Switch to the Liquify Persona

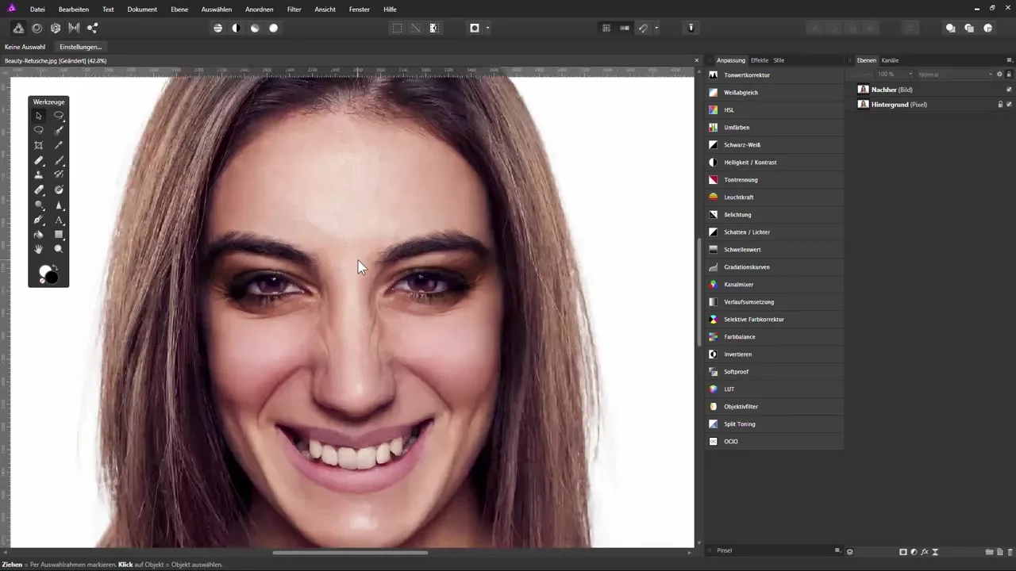coord(37,28)
